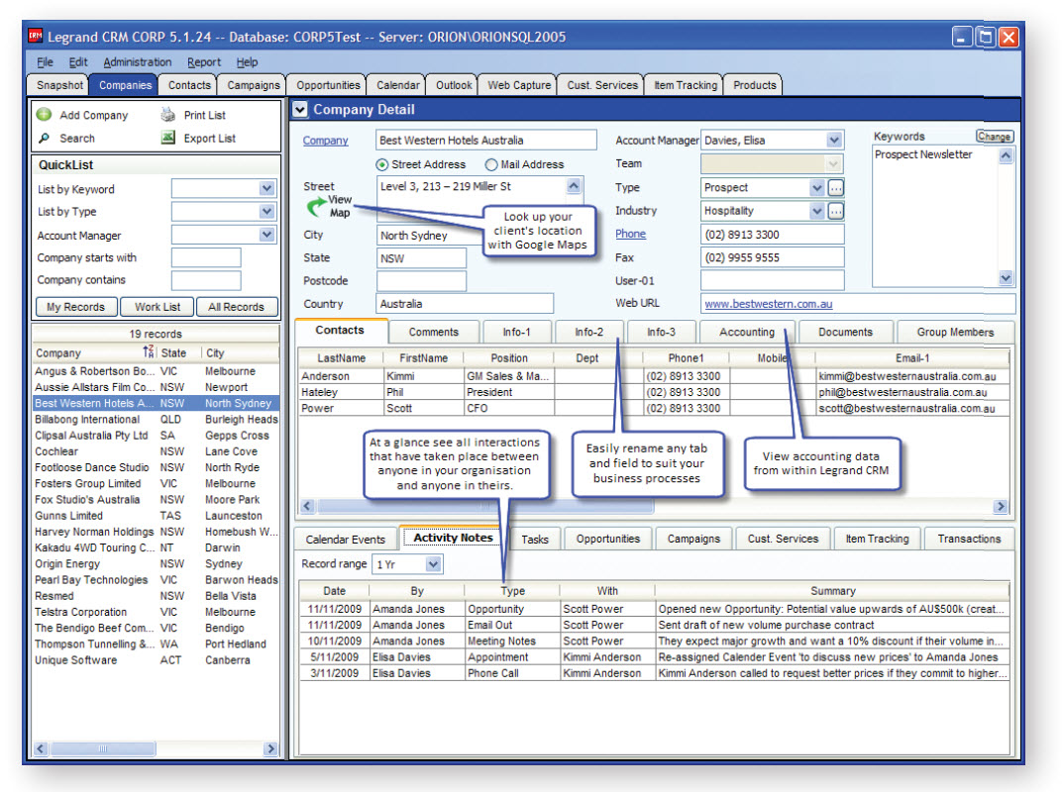Open the ellipsis button beside Type
This screenshot has height=792, width=1062.
pos(836,187)
